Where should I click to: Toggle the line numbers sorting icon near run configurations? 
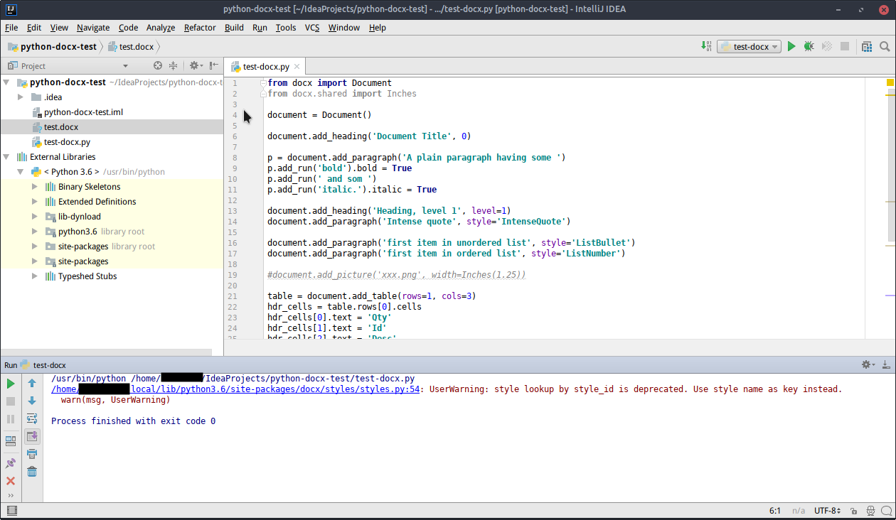pos(706,45)
